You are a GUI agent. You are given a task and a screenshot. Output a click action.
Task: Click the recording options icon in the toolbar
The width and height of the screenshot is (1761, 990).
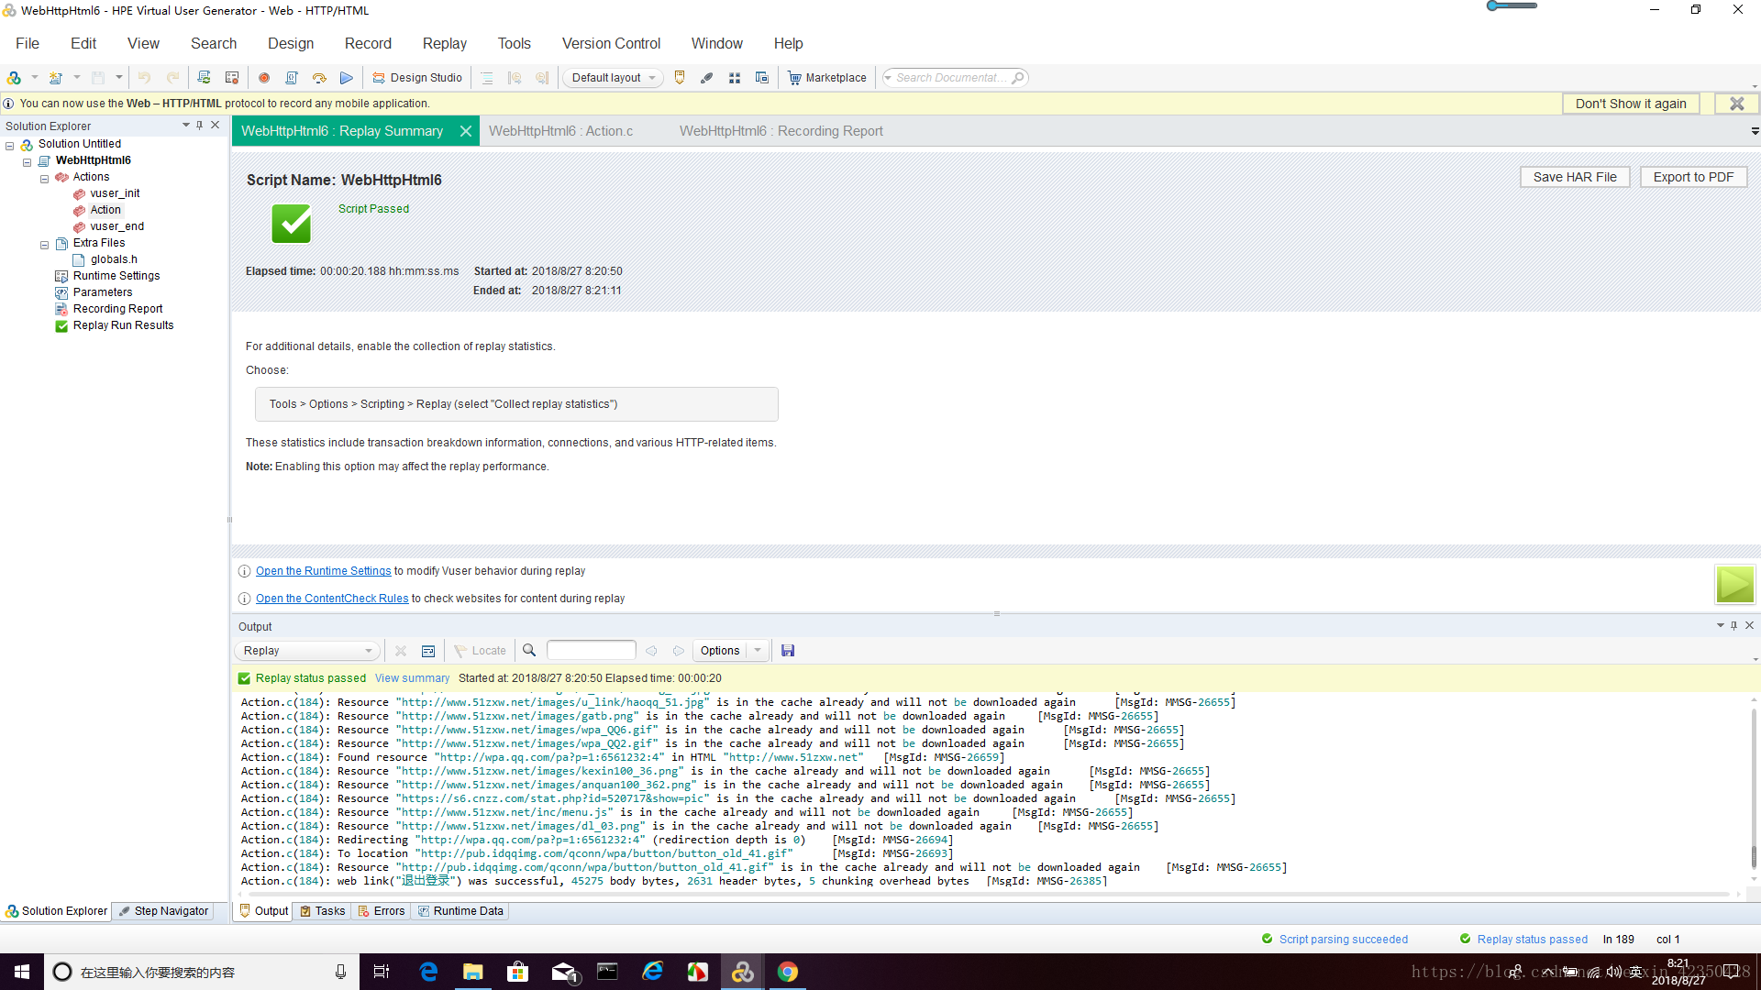coord(232,78)
